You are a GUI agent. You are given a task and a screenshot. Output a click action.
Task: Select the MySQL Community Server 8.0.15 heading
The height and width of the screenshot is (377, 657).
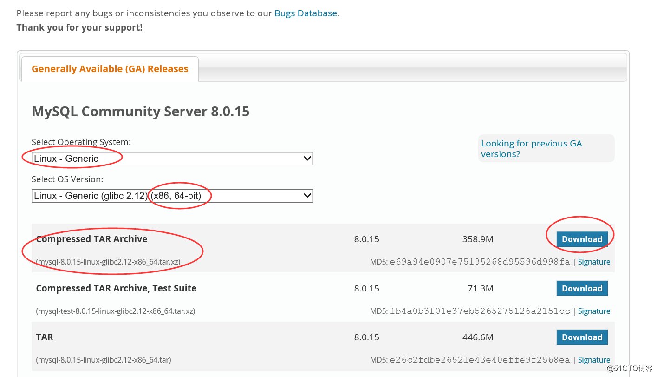tap(140, 112)
